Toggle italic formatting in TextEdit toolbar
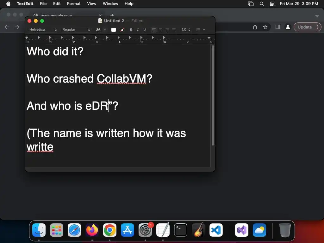 point(138,29)
